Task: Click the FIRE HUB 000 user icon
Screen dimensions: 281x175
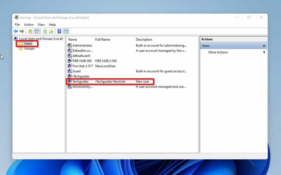Action: click(70, 61)
